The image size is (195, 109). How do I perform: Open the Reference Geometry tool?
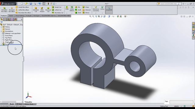[x=96, y=9]
